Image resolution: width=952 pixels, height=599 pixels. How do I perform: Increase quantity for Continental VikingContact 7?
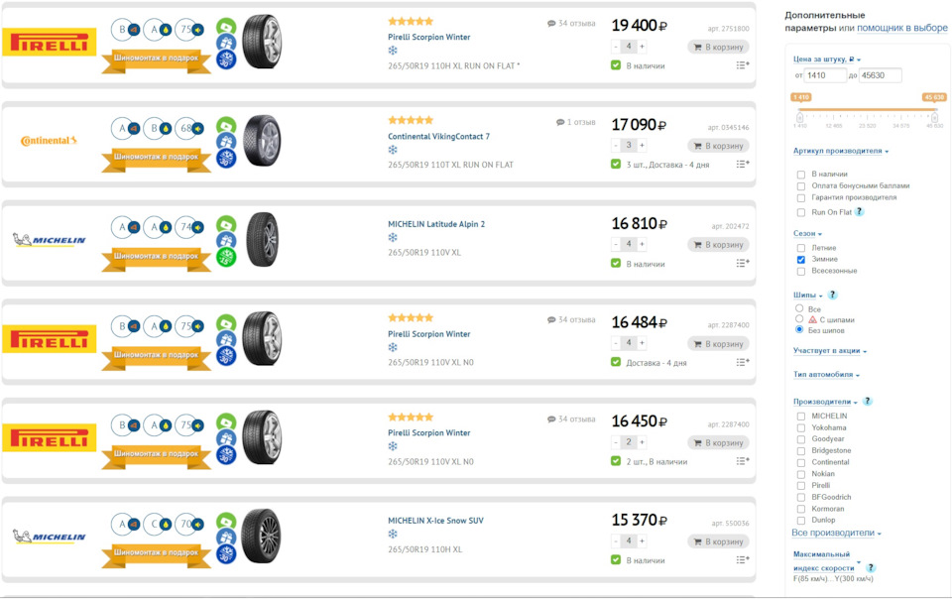(642, 146)
